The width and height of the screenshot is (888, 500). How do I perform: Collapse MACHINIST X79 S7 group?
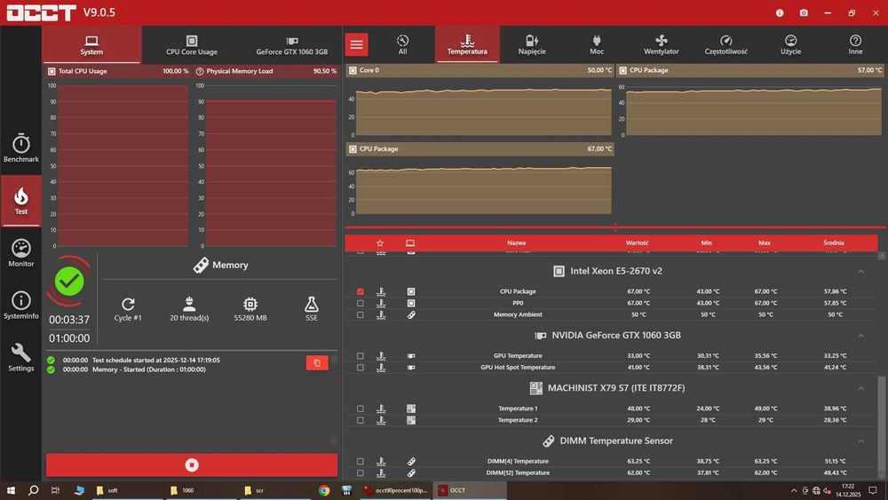click(x=860, y=388)
